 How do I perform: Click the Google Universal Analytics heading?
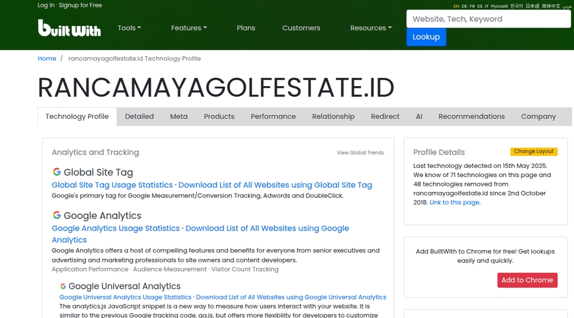(124, 286)
